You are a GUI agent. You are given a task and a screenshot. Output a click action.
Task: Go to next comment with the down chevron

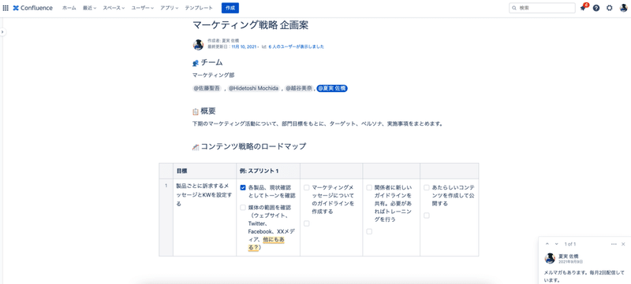point(556,244)
